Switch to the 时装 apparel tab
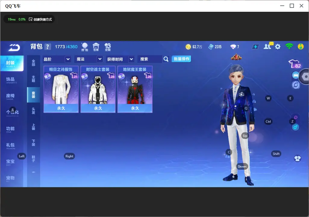This screenshot has height=217, width=309. point(11,63)
